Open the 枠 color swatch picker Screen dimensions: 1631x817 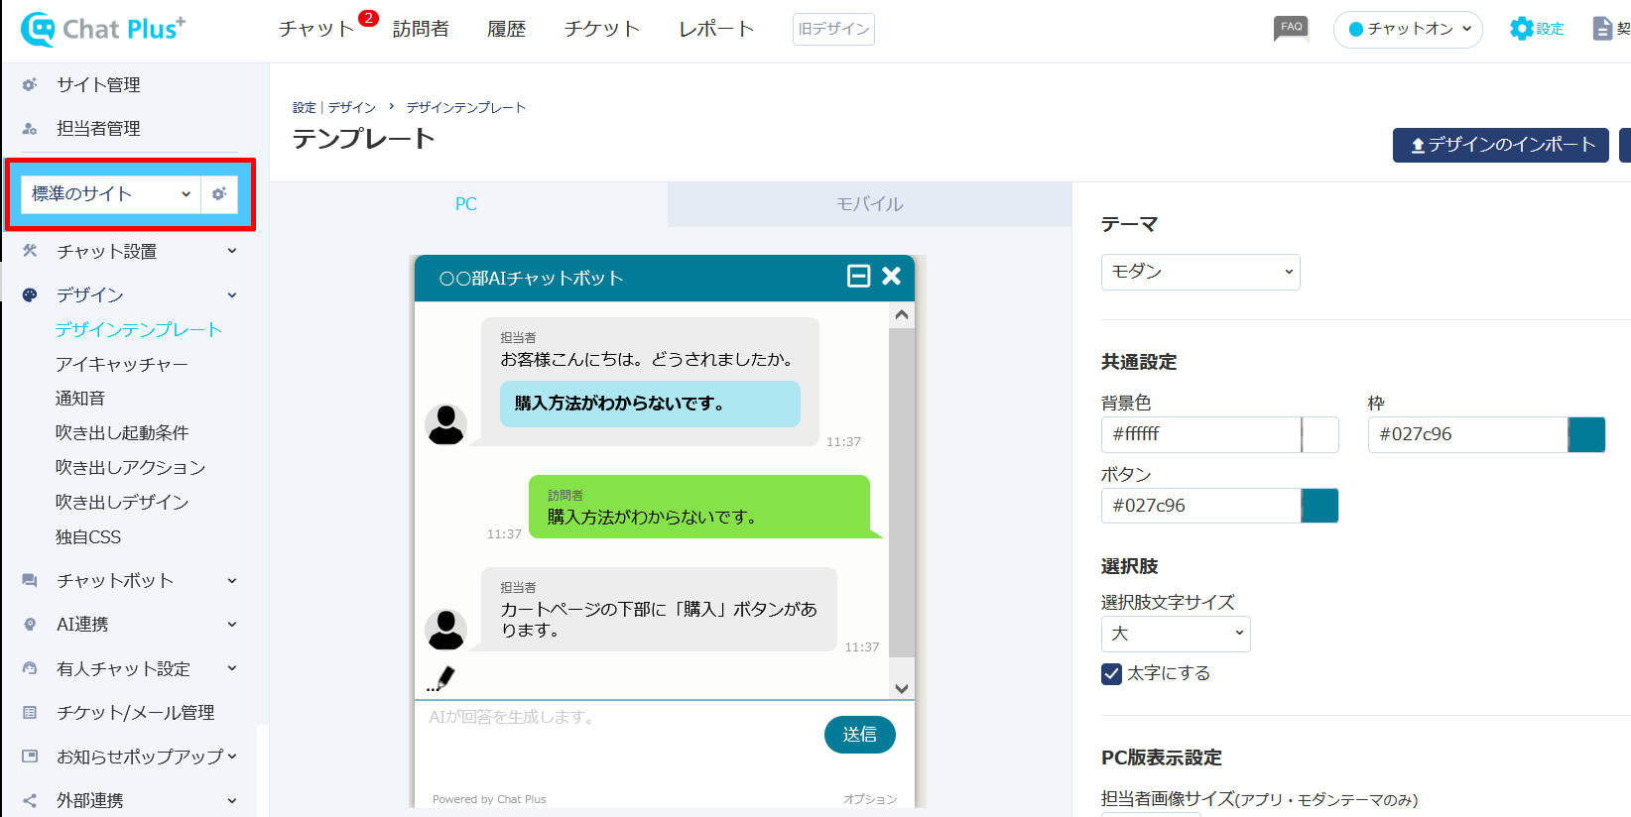(1585, 435)
